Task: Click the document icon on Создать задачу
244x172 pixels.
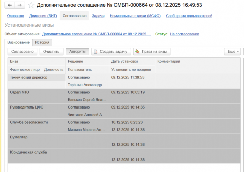Action: tap(96, 52)
